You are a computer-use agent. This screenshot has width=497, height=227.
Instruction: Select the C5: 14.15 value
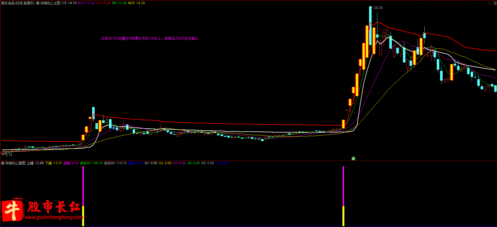click(x=69, y=3)
